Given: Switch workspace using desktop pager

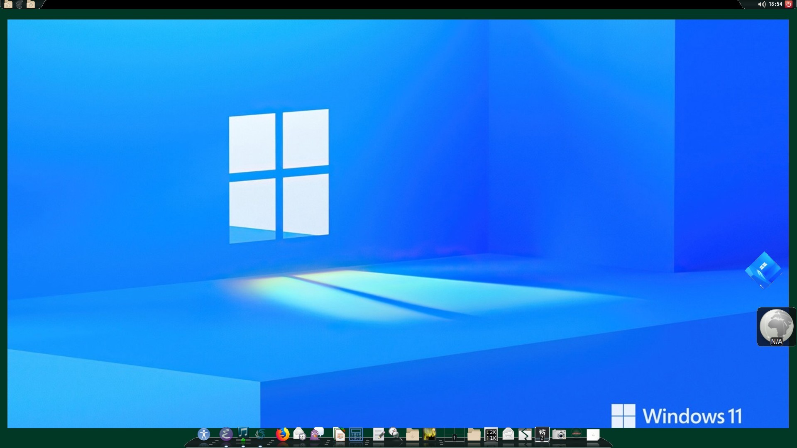Looking at the screenshot, I should 454,435.
